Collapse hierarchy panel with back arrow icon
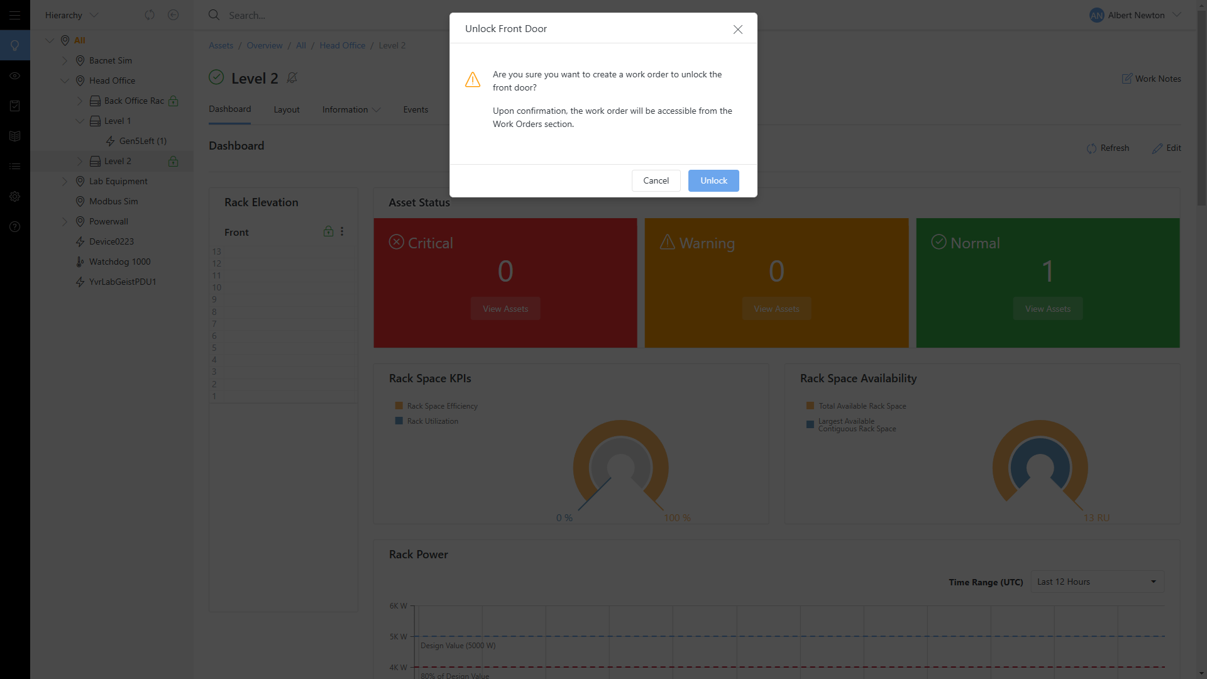1207x679 pixels. pos(174,15)
